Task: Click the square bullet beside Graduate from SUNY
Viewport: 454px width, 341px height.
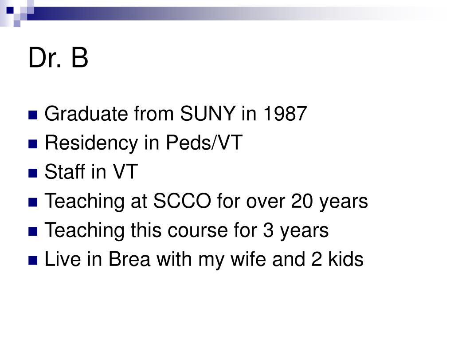Action: pos(33,115)
